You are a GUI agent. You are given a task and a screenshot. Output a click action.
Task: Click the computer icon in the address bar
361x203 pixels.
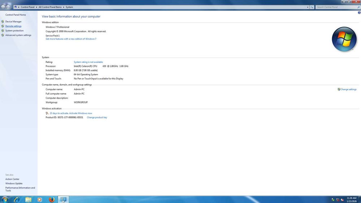click(16, 7)
